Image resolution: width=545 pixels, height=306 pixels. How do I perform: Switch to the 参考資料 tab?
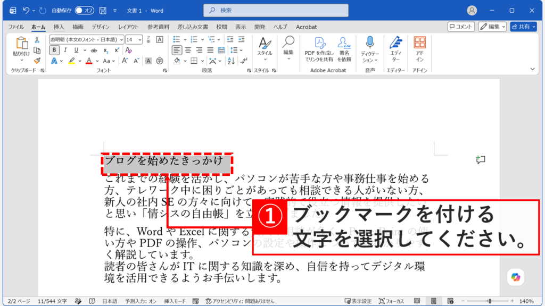158,27
